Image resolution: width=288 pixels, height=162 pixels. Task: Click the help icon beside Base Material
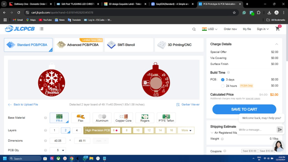(45, 118)
